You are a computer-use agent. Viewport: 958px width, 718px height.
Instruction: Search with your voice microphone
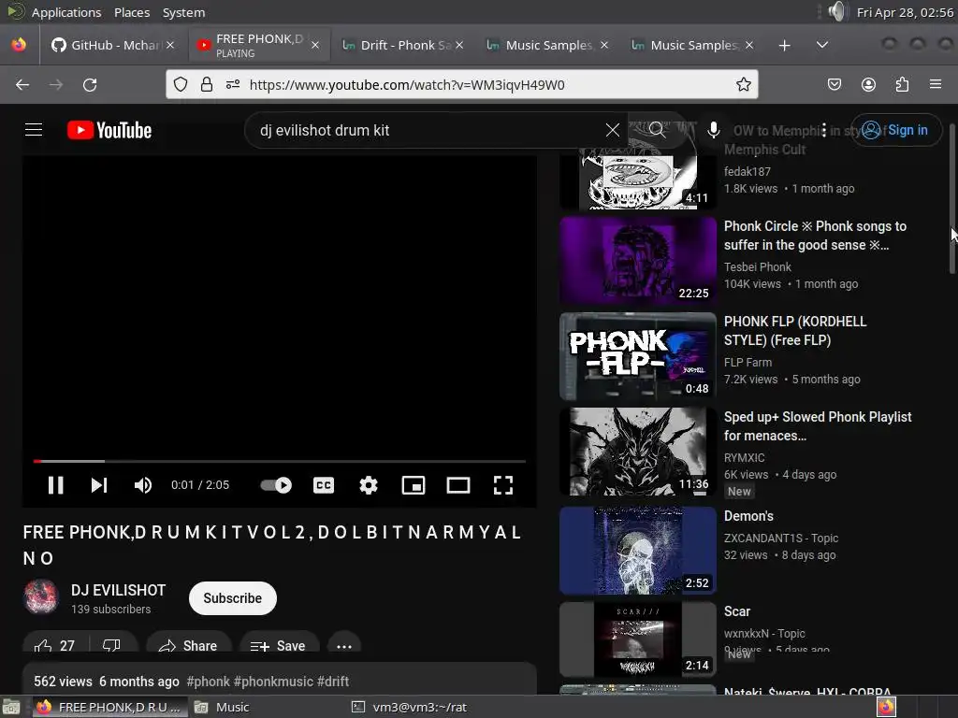713,130
